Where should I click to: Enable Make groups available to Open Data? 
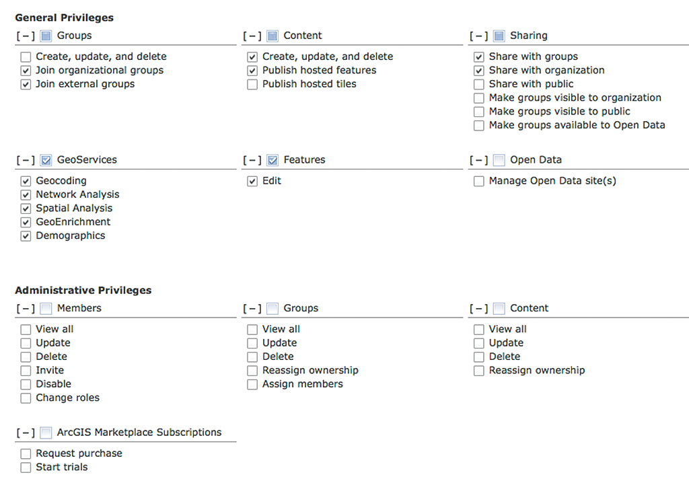(x=479, y=126)
